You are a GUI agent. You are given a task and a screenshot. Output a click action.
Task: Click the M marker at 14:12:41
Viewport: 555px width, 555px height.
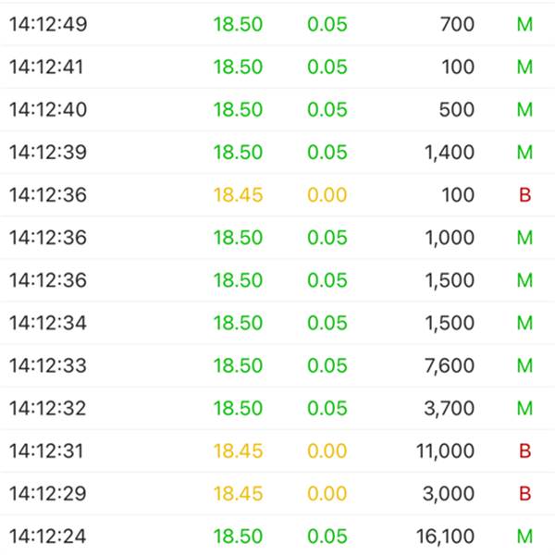pyautogui.click(x=524, y=67)
